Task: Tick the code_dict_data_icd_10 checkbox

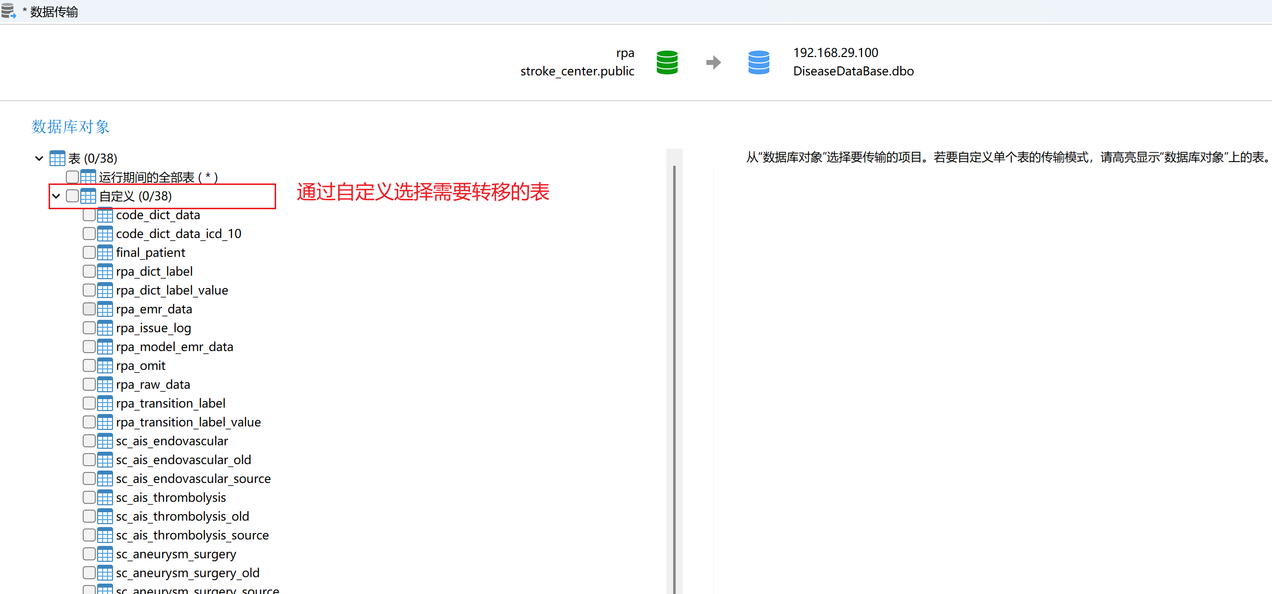Action: [x=89, y=234]
